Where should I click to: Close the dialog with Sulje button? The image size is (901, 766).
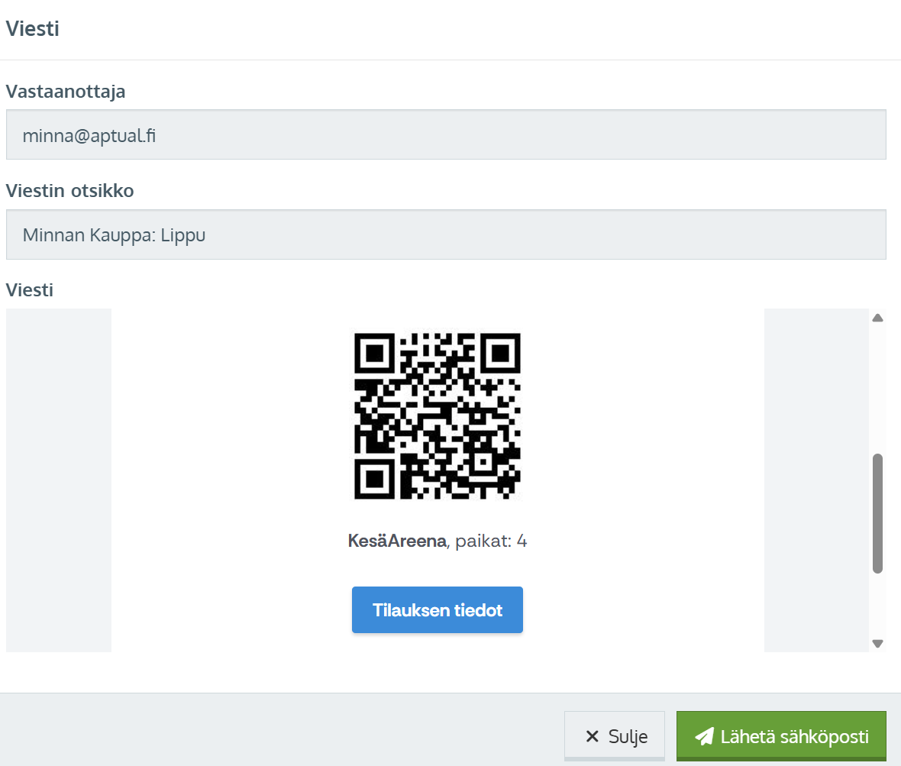tap(614, 736)
